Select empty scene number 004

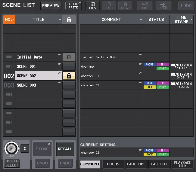click(9, 94)
